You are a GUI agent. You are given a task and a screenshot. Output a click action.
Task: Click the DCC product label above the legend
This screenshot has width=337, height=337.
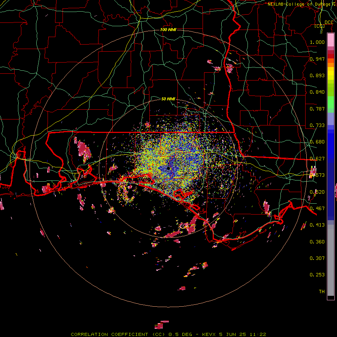click(329, 22)
